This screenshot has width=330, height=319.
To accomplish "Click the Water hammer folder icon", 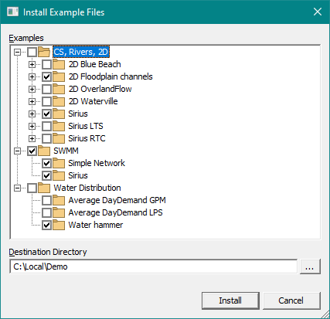I will (59, 225).
